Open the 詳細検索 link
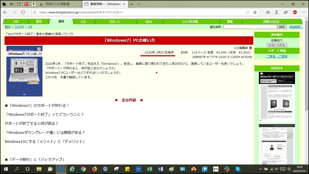This screenshot has width=309, height=174. pos(296,27)
